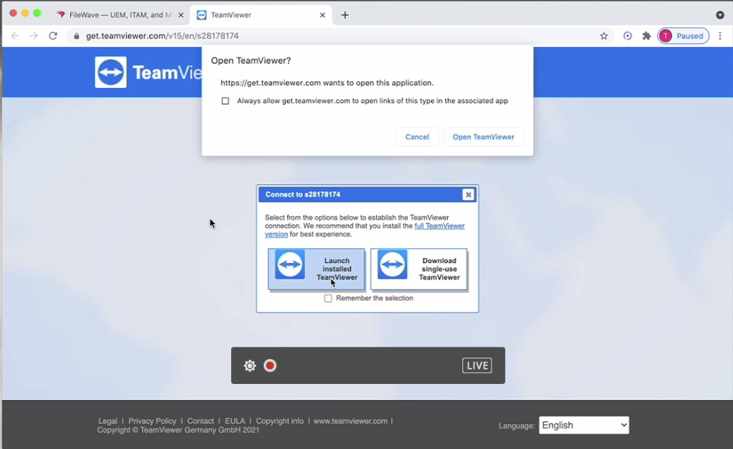Open the Privacy Policy footer link
The height and width of the screenshot is (449, 733).
(x=152, y=421)
